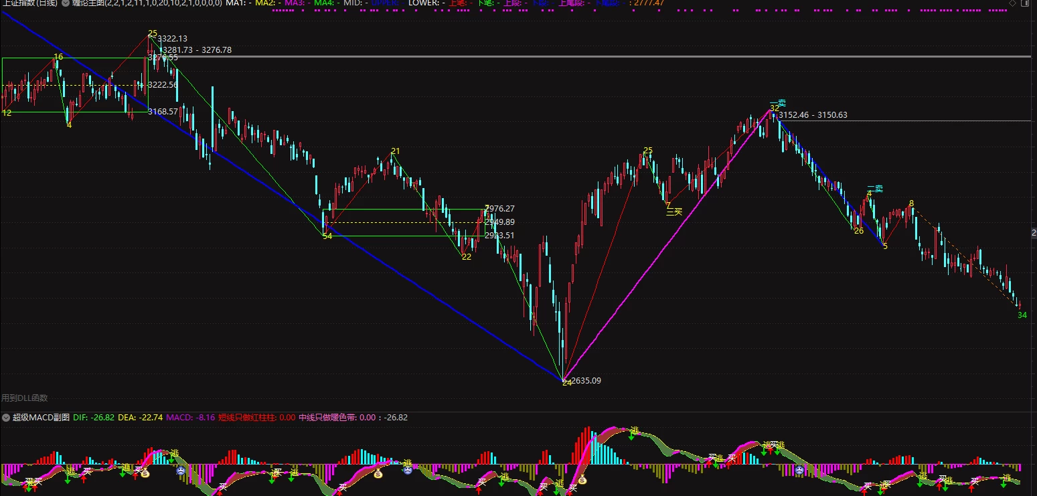Toggle the side panel icon at top right
Image resolution: width=1037 pixels, height=496 pixels.
point(1024,3)
